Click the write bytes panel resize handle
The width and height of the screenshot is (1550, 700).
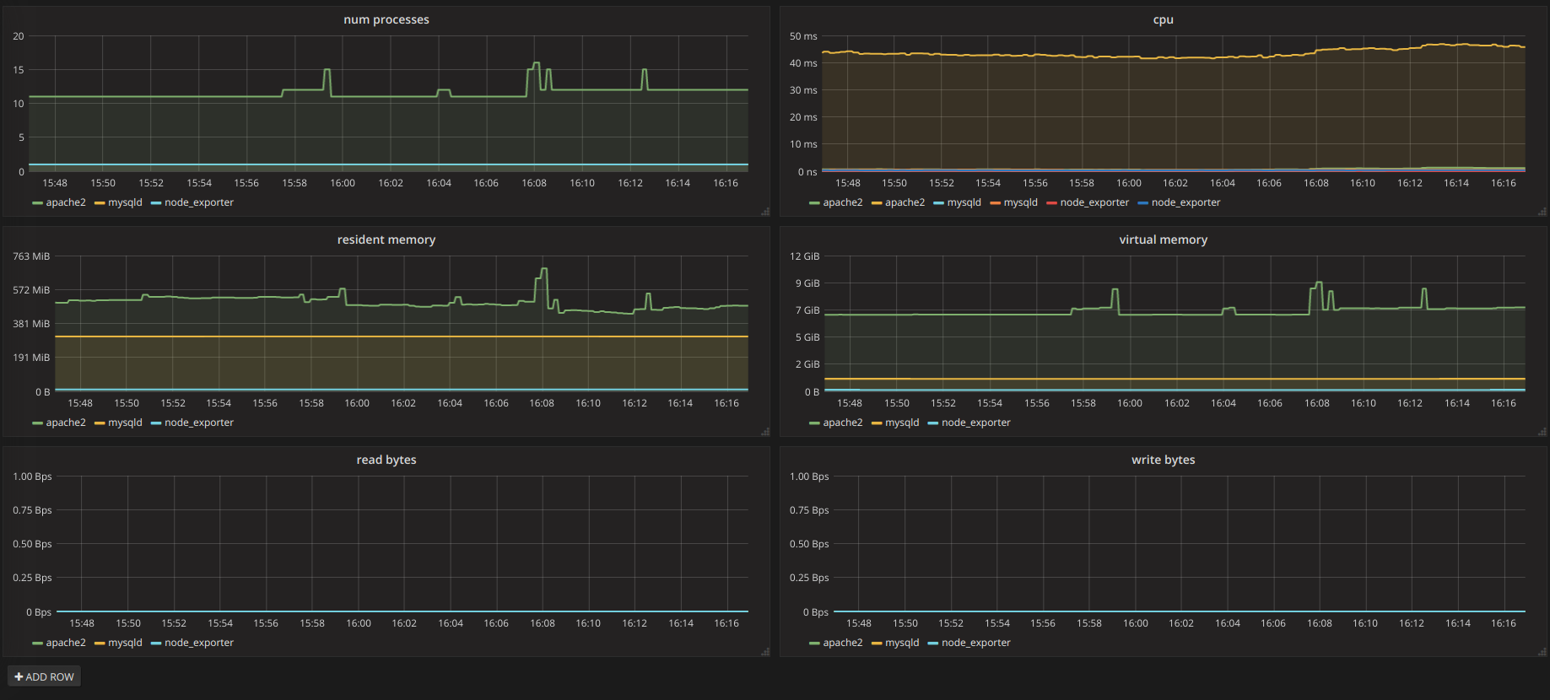1542,652
